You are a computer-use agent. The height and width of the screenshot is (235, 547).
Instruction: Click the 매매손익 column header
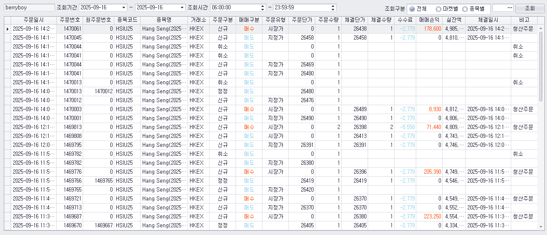[429, 20]
